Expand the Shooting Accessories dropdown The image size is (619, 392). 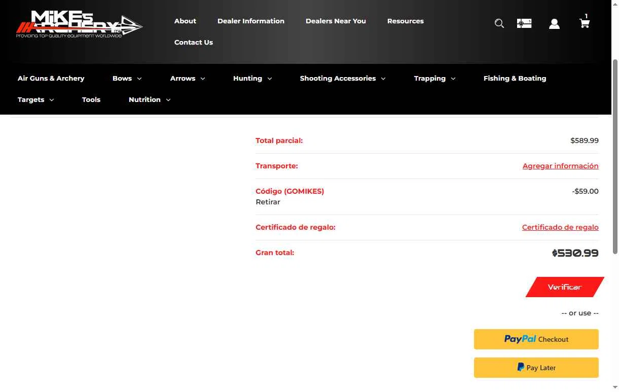pos(343,78)
